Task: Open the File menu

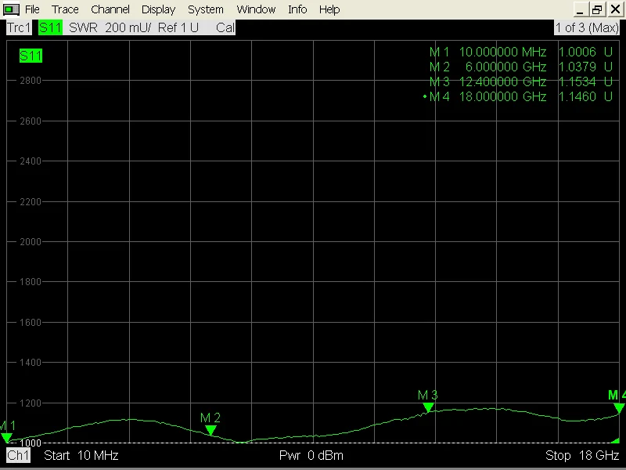Action: point(32,9)
